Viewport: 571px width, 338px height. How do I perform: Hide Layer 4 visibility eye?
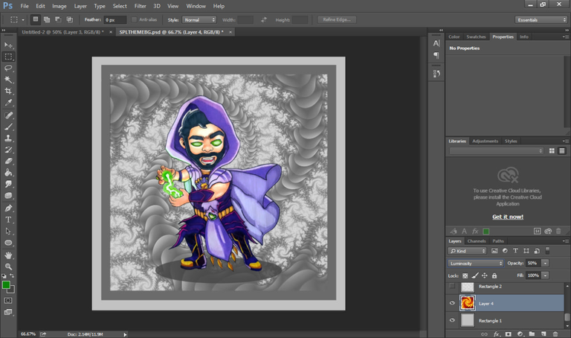[452, 303]
